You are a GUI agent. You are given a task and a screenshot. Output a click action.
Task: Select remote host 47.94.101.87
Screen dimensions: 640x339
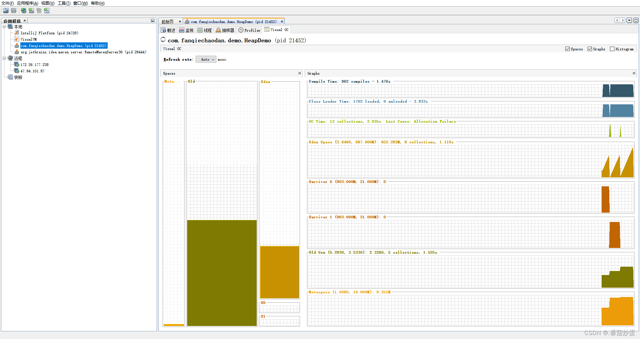coord(33,71)
